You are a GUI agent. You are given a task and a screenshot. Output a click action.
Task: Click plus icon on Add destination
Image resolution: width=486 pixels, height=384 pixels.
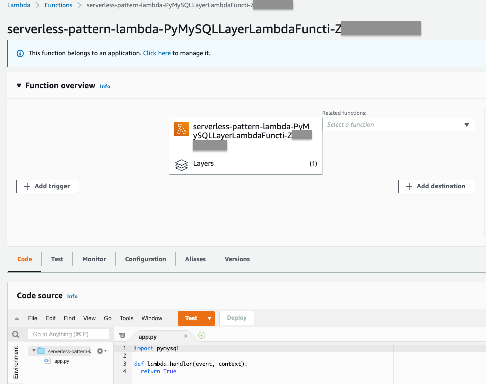pyautogui.click(x=409, y=186)
